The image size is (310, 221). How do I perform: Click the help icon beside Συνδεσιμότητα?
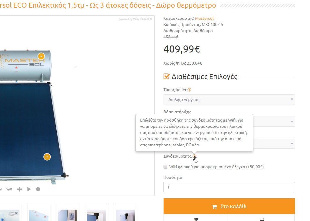tap(194, 156)
